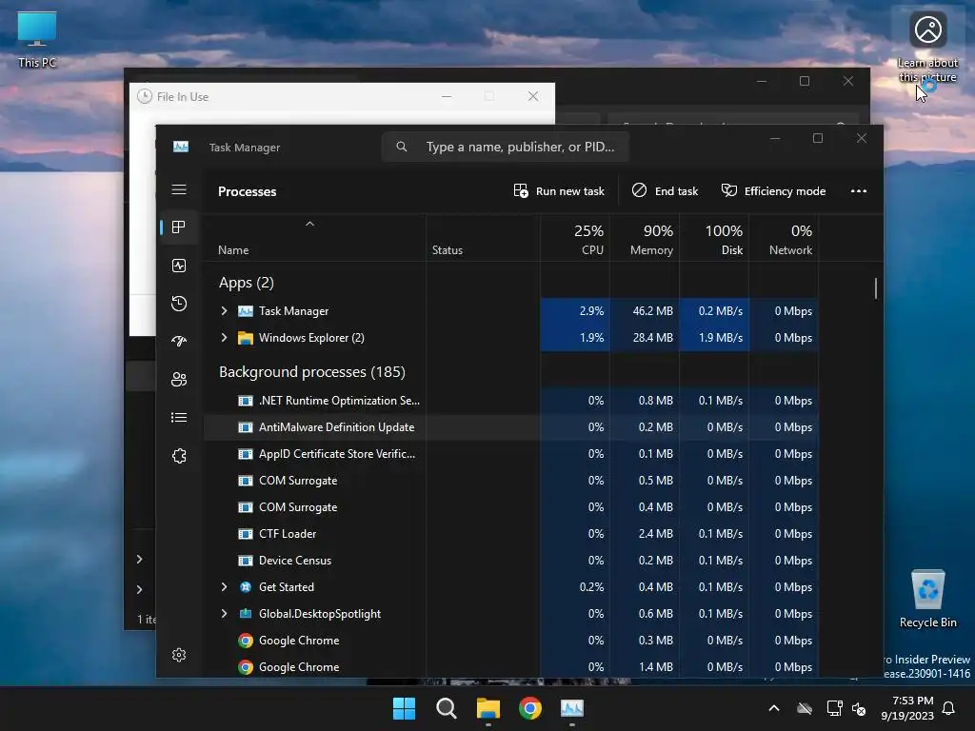
Task: Expand the Get Started process
Action: [x=224, y=586]
